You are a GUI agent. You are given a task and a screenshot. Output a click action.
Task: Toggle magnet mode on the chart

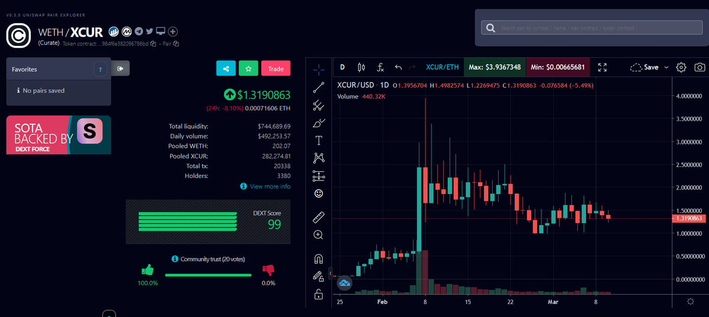[x=318, y=259]
